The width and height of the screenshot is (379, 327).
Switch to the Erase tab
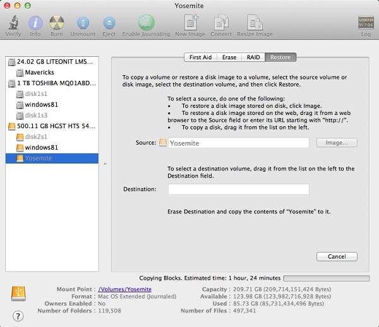click(229, 57)
